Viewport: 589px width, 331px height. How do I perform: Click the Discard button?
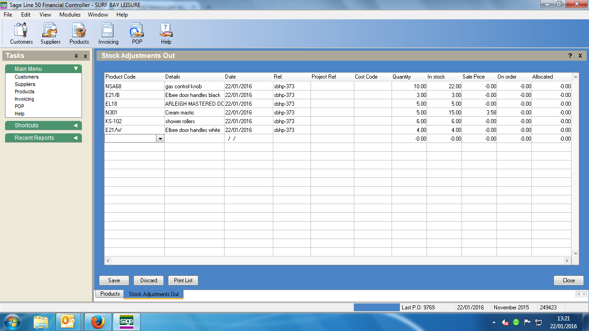tap(149, 280)
